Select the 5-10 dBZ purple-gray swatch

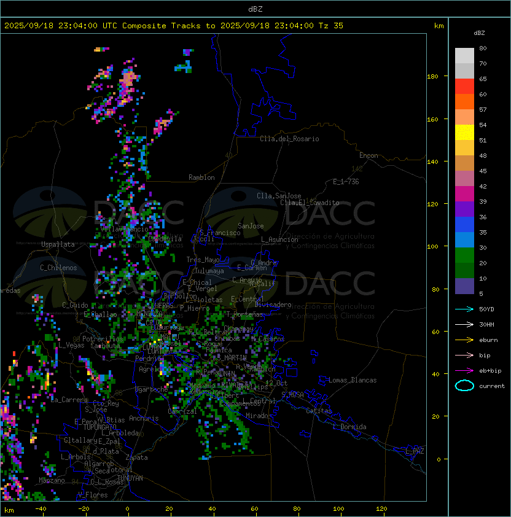point(464,286)
